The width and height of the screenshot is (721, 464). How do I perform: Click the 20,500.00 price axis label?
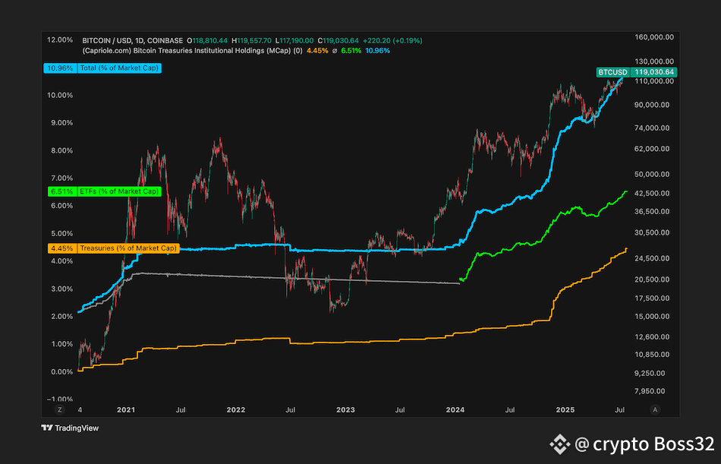tap(650, 279)
